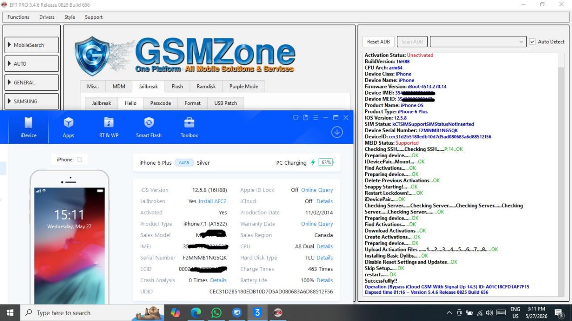Click the GSMZone shield logo
The width and height of the screenshot is (572, 321).
pyautogui.click(x=92, y=56)
